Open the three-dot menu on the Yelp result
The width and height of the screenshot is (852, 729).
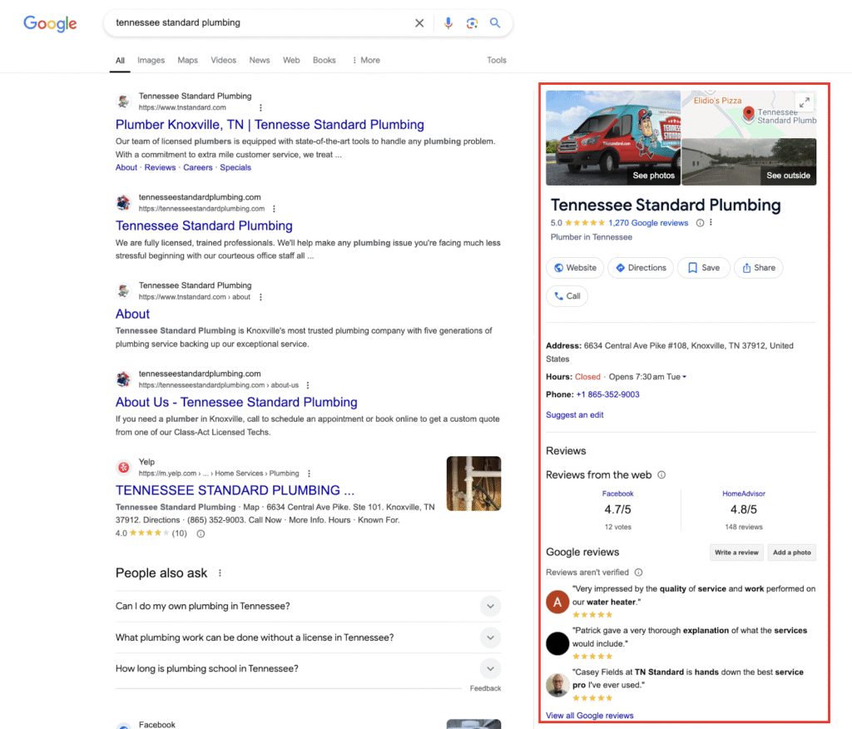309,472
